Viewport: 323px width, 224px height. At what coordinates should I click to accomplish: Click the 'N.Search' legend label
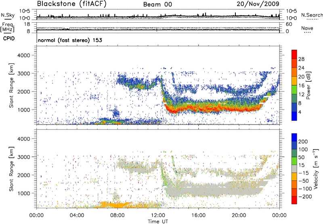(x=312, y=15)
